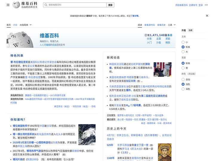Viewport: 215px width, 161px height.
Task: Select dark color 深色 option
Action: coord(183,89)
